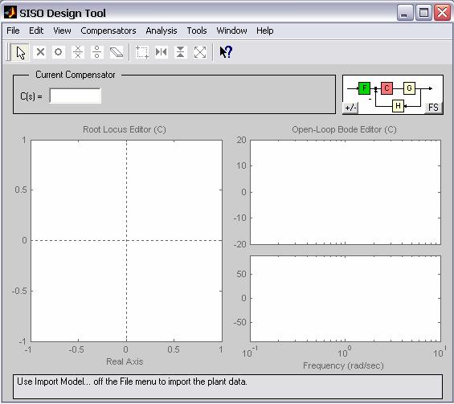Select the add complex zero pair tool
The width and height of the screenshot is (454, 404).
[97, 52]
